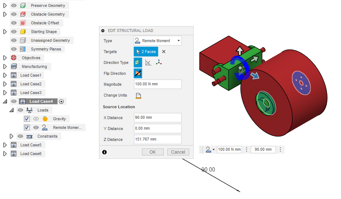This screenshot has width=341, height=199.
Task: Click the Change Units icon
Action: (139, 96)
